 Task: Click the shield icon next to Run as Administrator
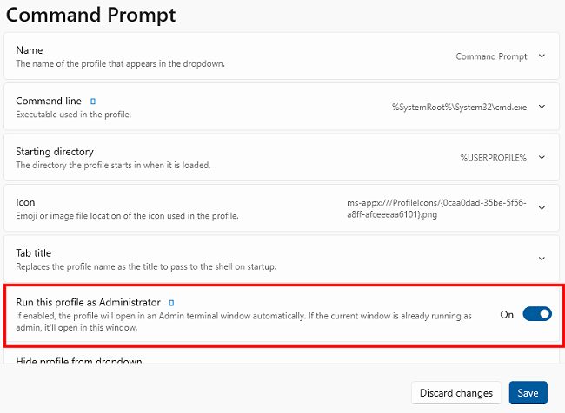coord(171,303)
